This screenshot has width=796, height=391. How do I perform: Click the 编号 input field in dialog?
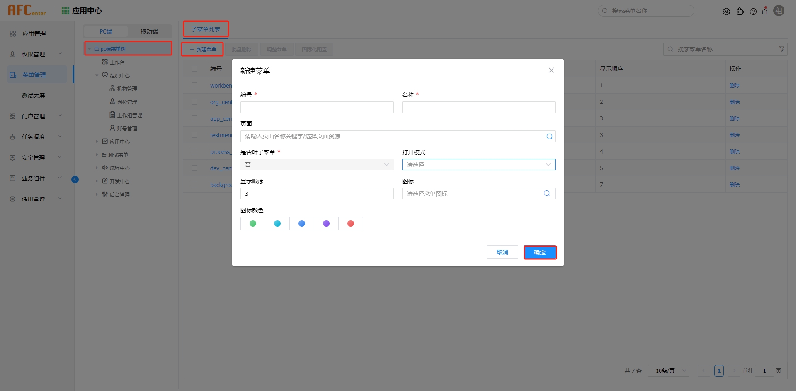pos(317,107)
